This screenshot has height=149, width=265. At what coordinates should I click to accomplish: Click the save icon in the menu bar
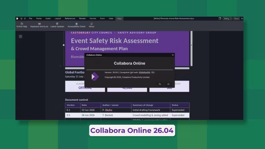point(22,19)
